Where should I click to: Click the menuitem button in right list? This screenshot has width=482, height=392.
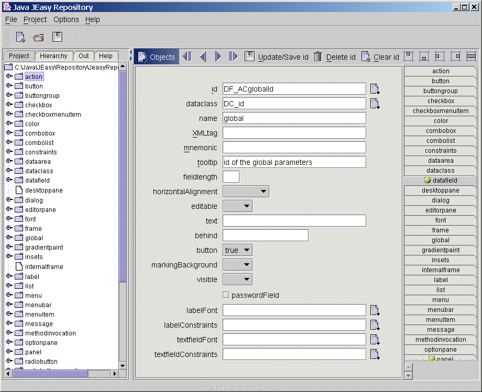[441, 320]
